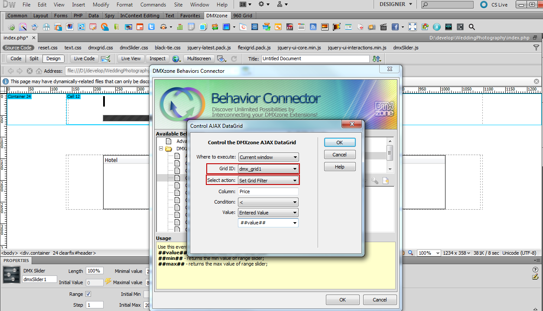Click the bar chart icon in DMXzone toolbar
Viewport: 543px width, 311px height.
point(179,27)
